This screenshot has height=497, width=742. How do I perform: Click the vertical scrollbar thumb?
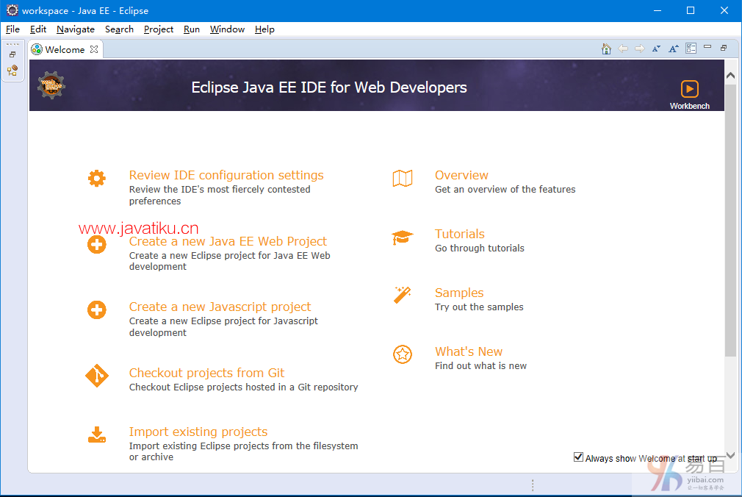pyautogui.click(x=730, y=221)
